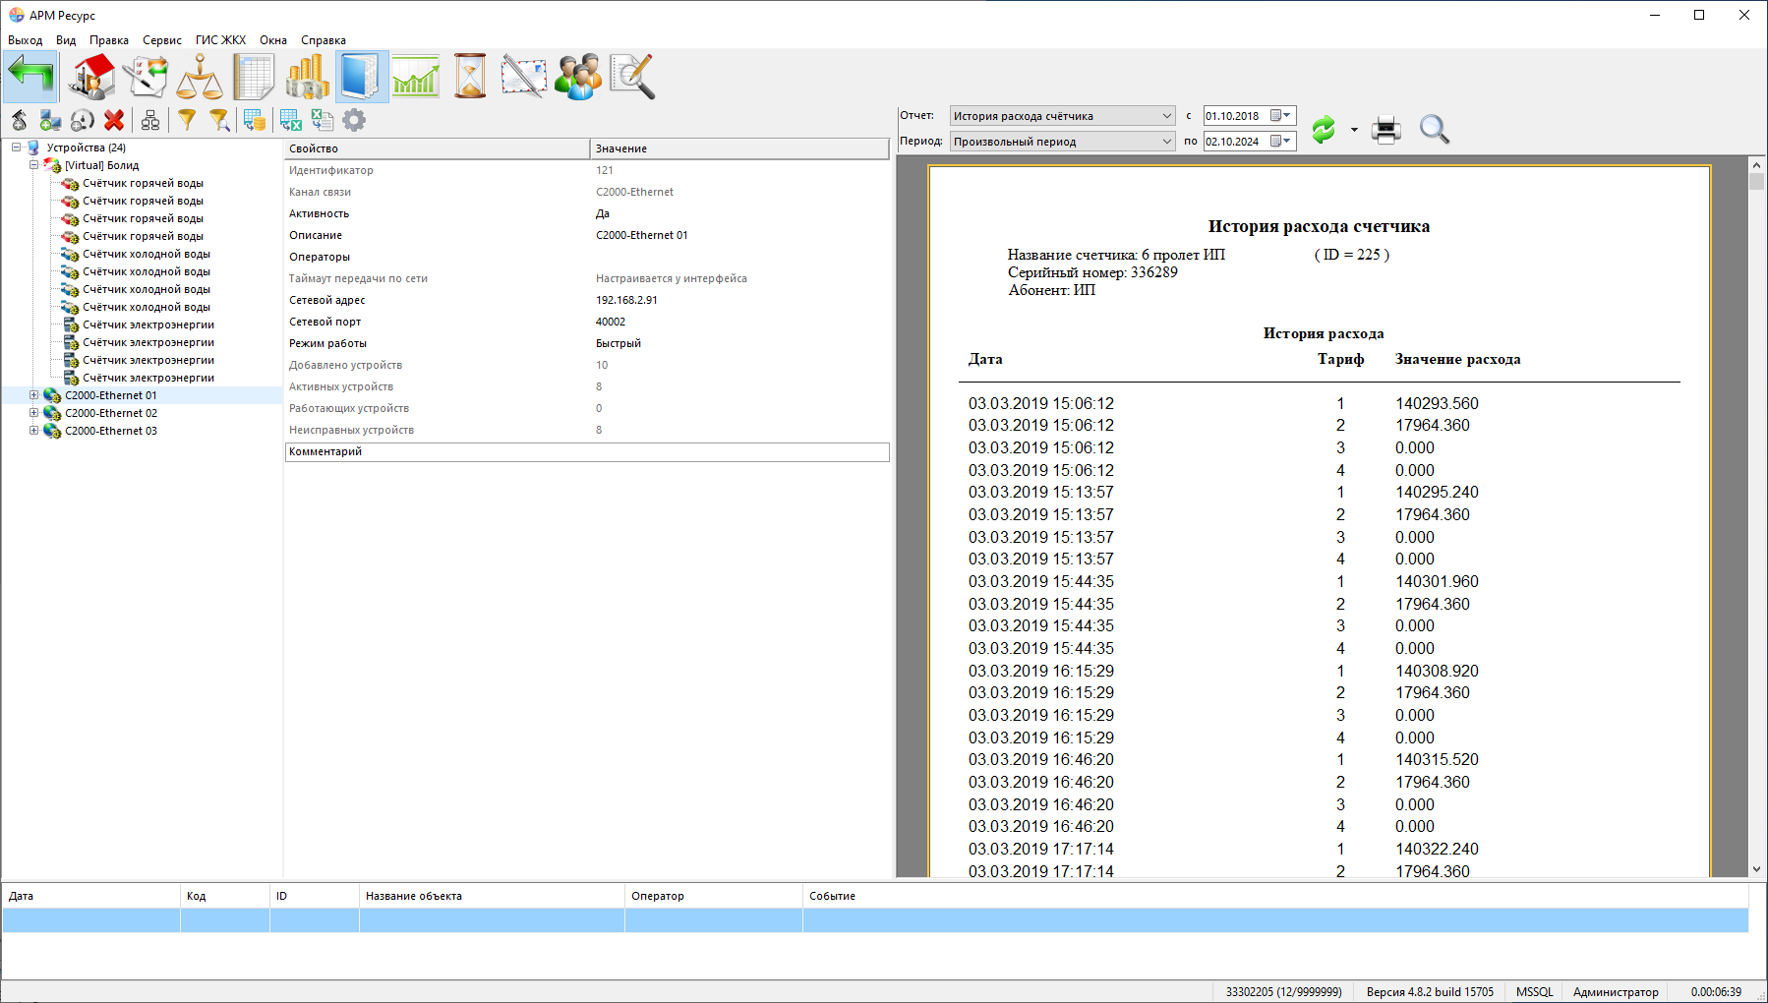Click the table to database export icon

255,120
